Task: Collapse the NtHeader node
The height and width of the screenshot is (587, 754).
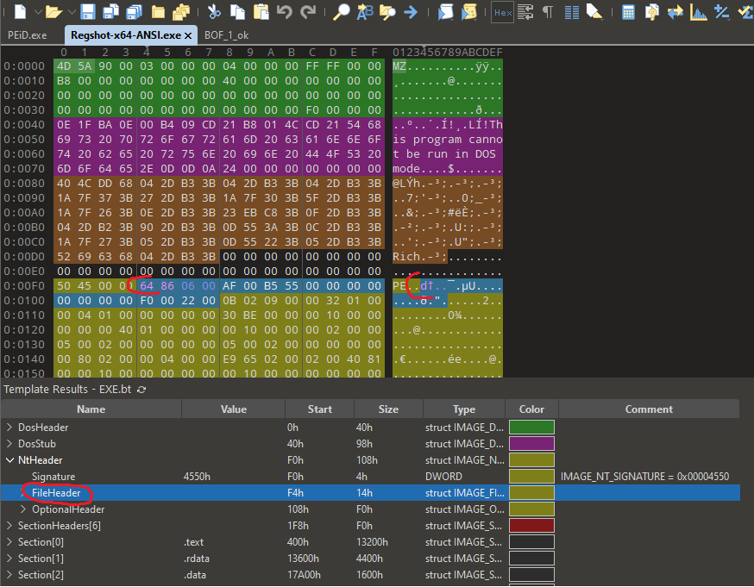Action: (9, 460)
